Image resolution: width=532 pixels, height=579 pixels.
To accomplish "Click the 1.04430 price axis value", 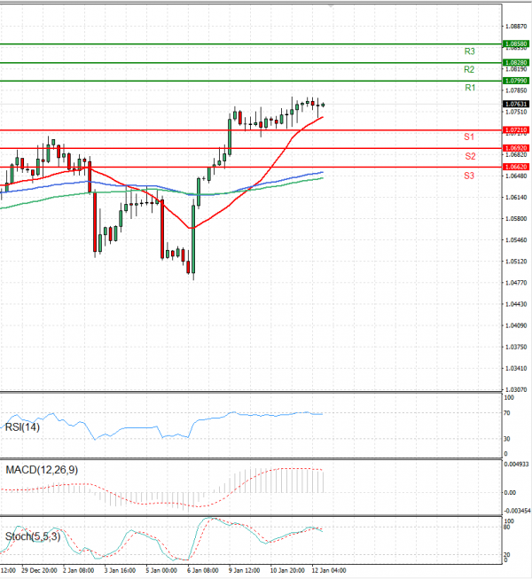I will 516,304.
